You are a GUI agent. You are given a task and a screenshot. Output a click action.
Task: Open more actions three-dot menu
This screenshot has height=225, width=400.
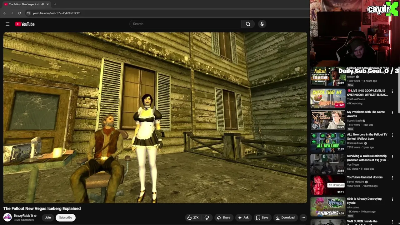pos(303,217)
